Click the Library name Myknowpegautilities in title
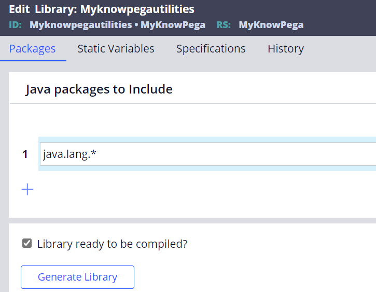Viewport: 376px width, 292px height. coord(137,9)
